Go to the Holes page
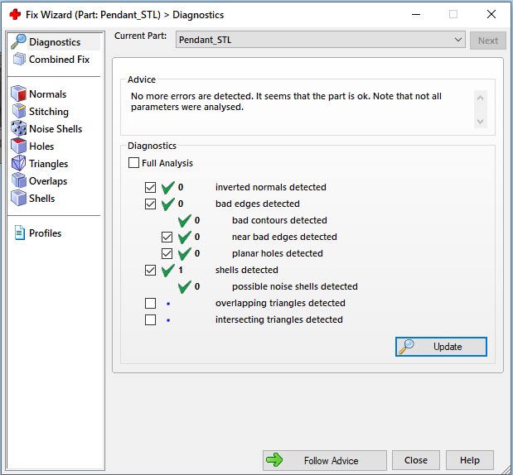 pos(41,146)
